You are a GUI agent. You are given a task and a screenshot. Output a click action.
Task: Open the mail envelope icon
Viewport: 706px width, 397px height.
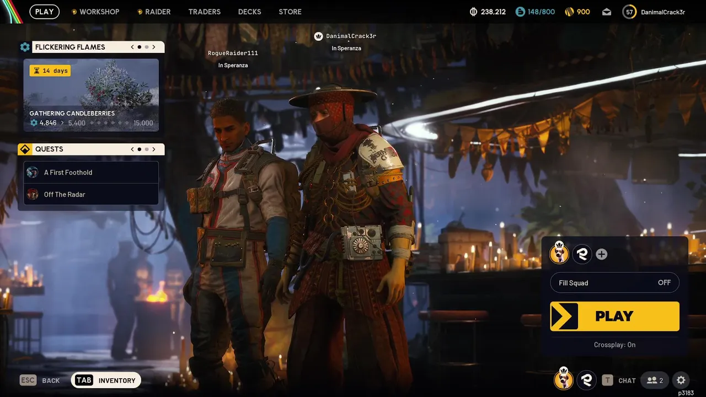click(607, 12)
